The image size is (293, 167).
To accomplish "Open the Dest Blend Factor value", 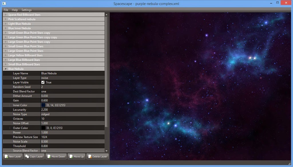I will [72, 91].
